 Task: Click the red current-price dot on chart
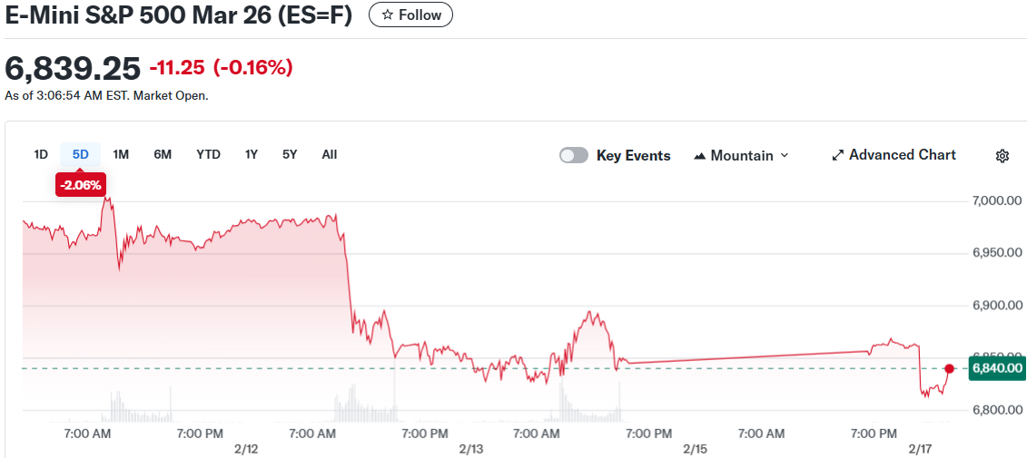pos(949,368)
